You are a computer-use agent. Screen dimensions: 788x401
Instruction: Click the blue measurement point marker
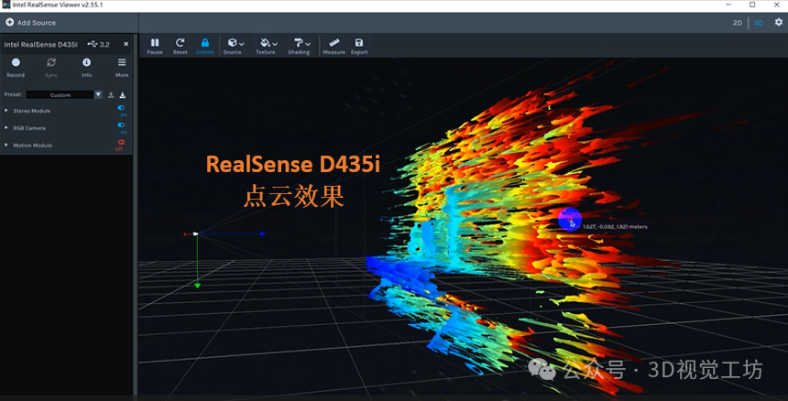click(x=570, y=220)
